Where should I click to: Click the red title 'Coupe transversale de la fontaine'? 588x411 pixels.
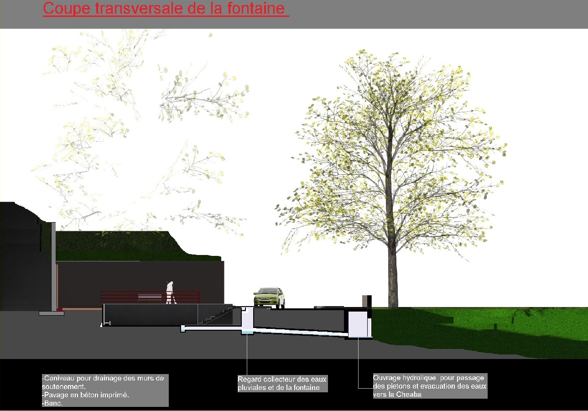166,9
